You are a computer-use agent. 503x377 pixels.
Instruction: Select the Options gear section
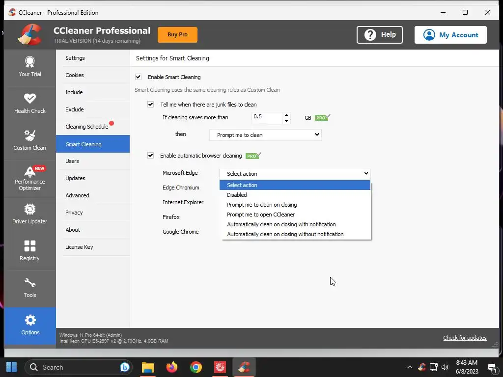(30, 325)
